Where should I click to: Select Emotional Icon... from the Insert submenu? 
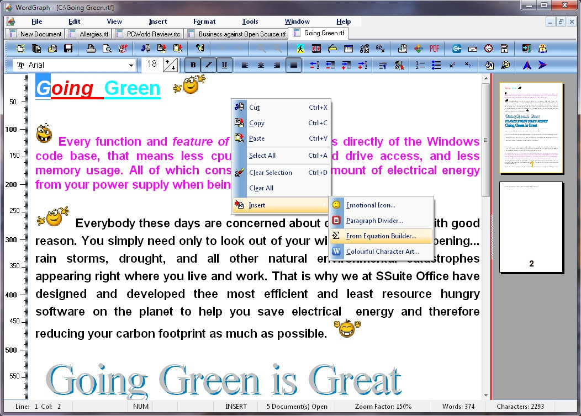coord(381,205)
